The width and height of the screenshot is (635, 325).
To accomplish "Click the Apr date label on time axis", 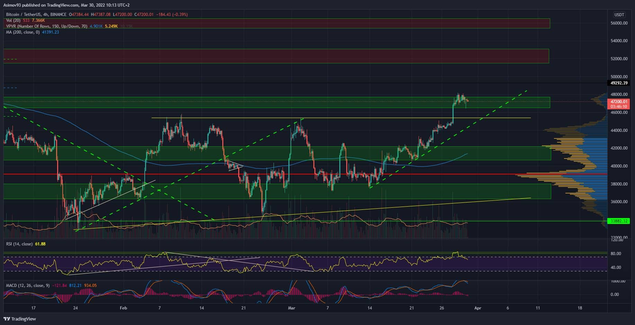I will (x=478, y=308).
